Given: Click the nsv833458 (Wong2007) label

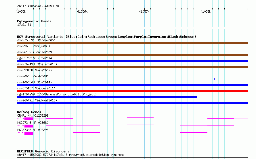Looking at the screenshot, I should coord(35,70).
